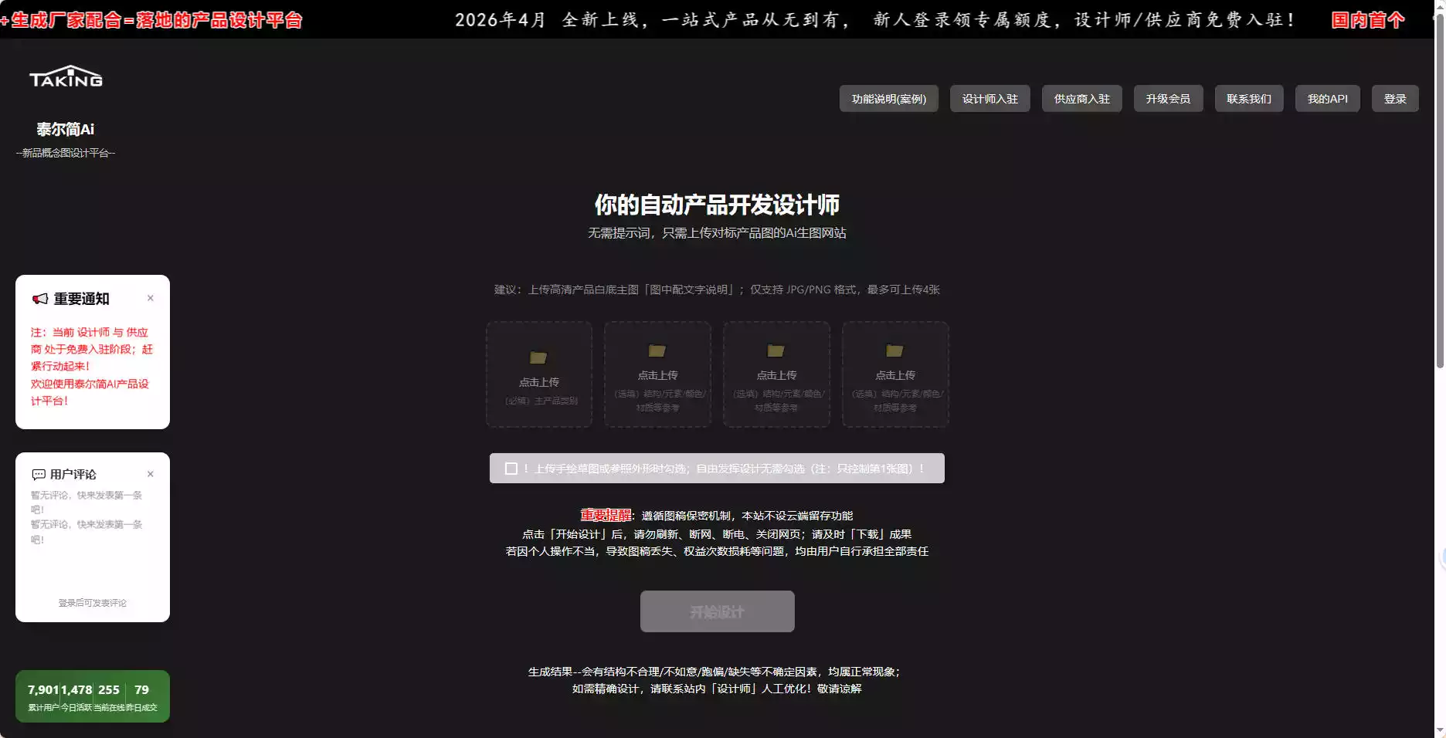
Task: Click the 登录 login button
Action: pos(1395,99)
